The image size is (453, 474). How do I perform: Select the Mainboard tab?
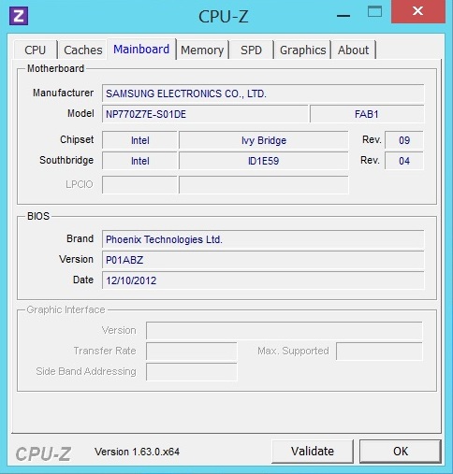pyautogui.click(x=141, y=49)
